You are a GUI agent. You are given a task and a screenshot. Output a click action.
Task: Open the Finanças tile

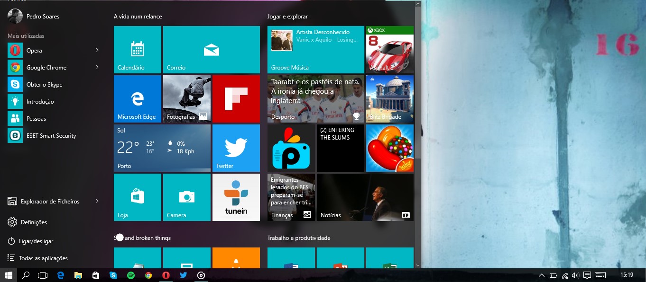point(291,197)
